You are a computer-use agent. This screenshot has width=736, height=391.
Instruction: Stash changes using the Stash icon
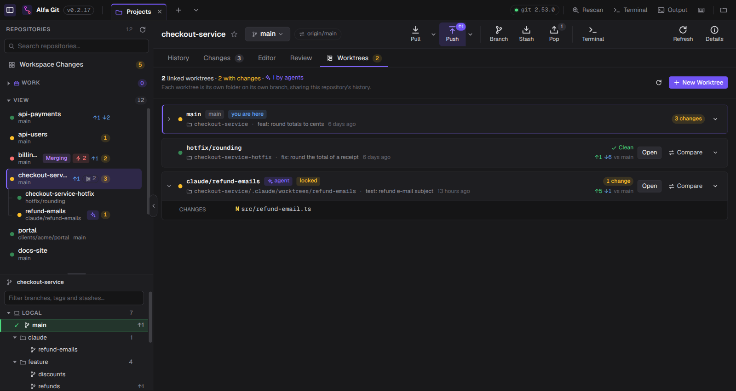pyautogui.click(x=526, y=34)
